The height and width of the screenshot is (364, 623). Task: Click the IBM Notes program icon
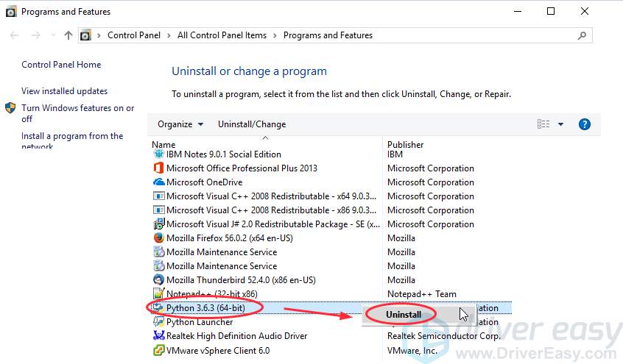pos(158,154)
